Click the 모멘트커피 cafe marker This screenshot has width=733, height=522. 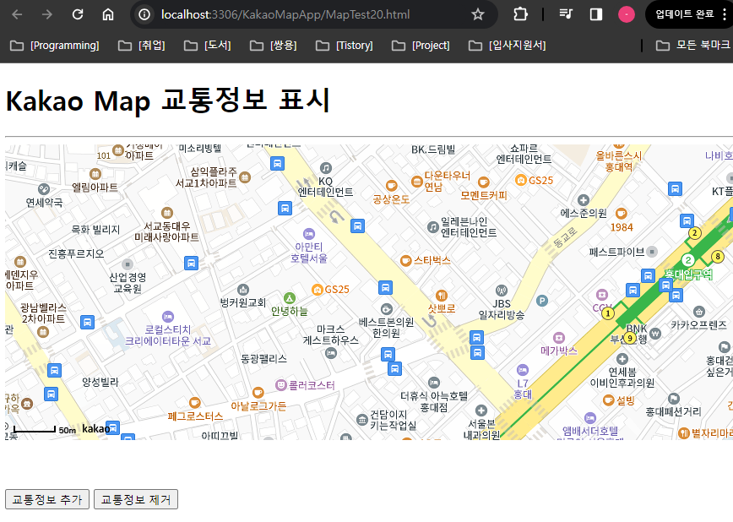tap(483, 182)
